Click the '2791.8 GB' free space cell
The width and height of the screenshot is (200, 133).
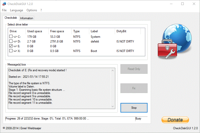pos(57,41)
